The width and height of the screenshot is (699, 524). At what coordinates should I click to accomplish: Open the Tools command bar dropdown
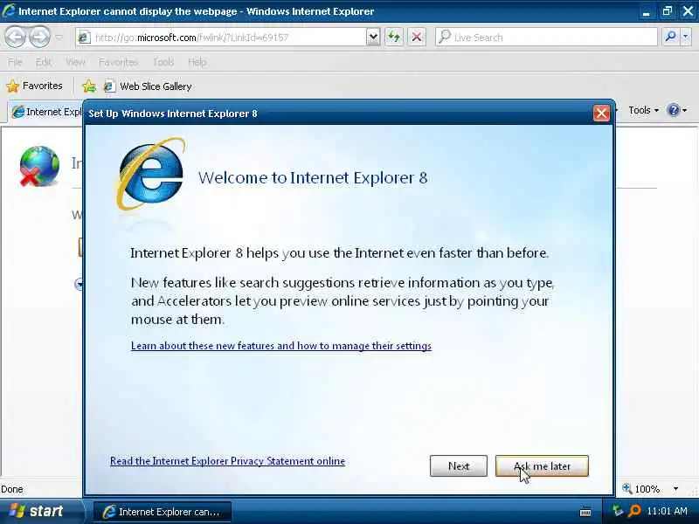(x=643, y=110)
